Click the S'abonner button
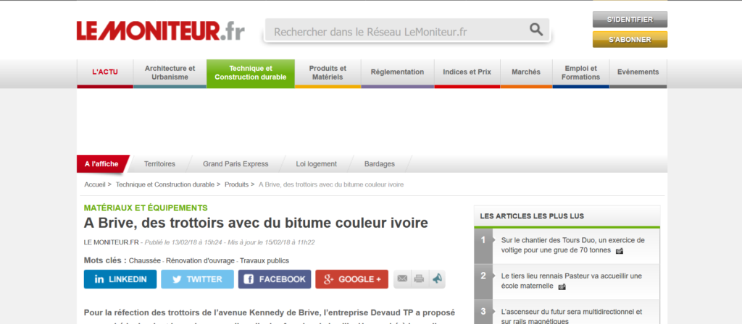 [630, 40]
